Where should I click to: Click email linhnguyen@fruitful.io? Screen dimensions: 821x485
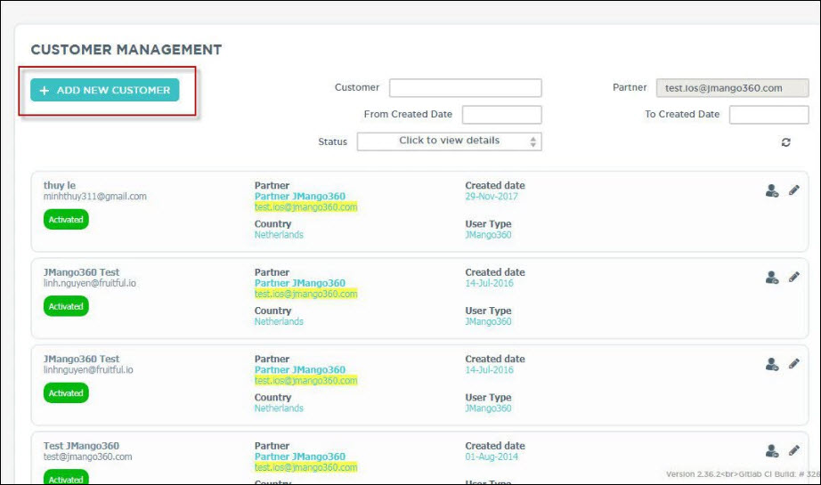click(x=88, y=370)
